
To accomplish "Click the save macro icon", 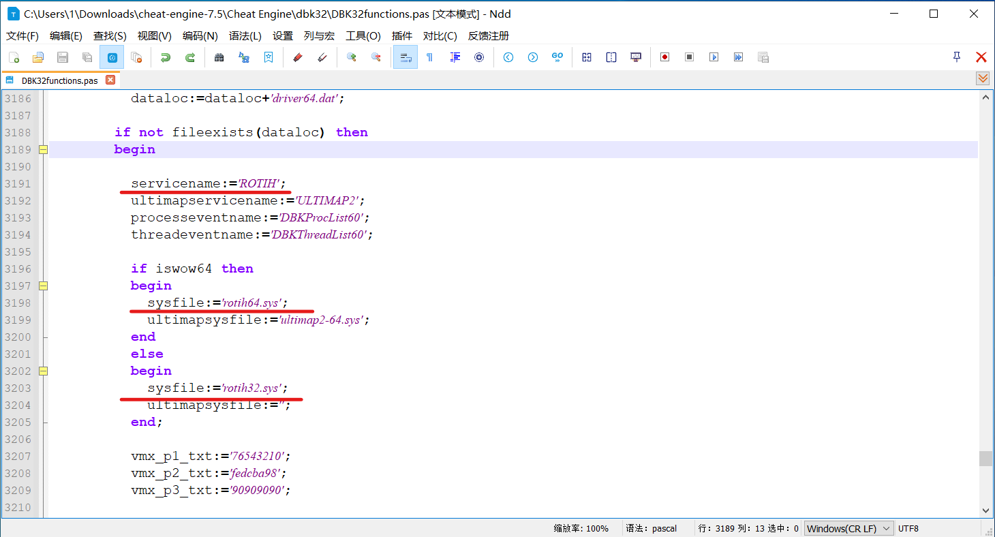I will [763, 57].
